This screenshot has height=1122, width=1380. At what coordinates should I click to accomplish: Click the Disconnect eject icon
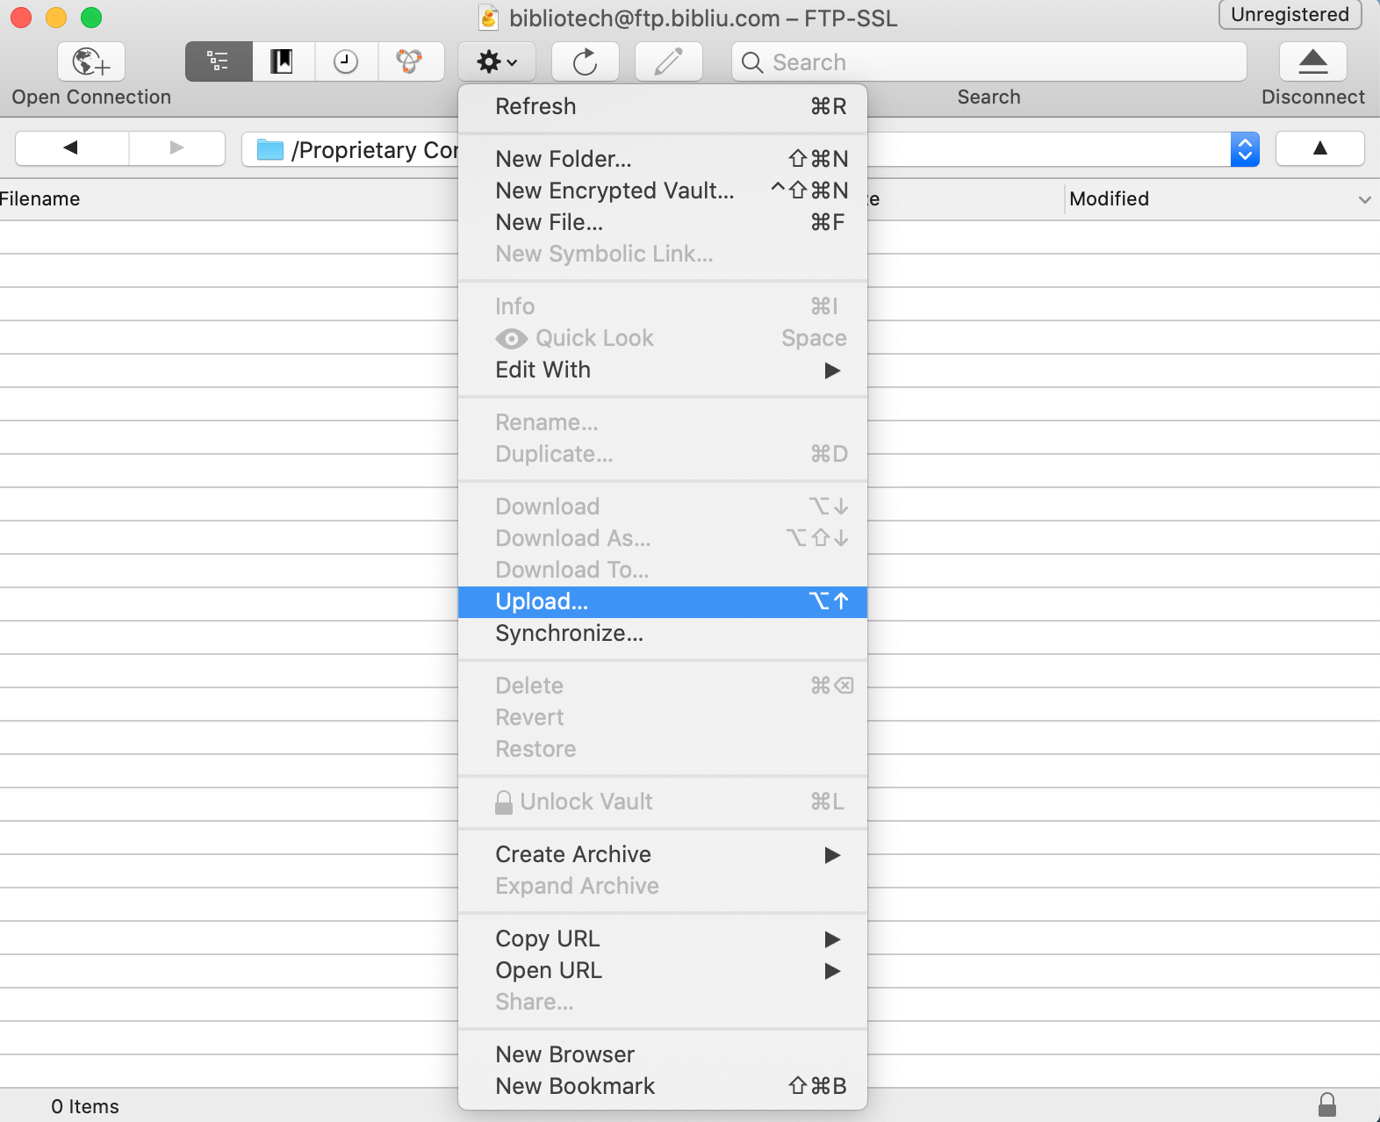pos(1312,61)
